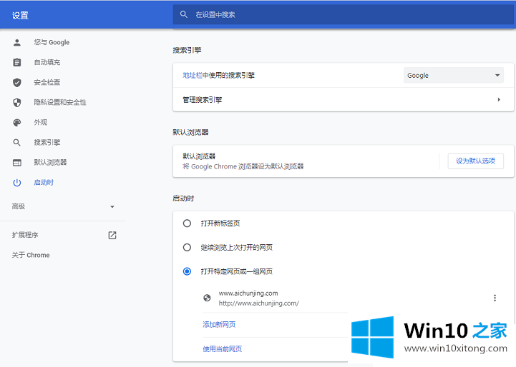Open the 安全检查 sidebar item
The height and width of the screenshot is (367, 516).
[47, 82]
